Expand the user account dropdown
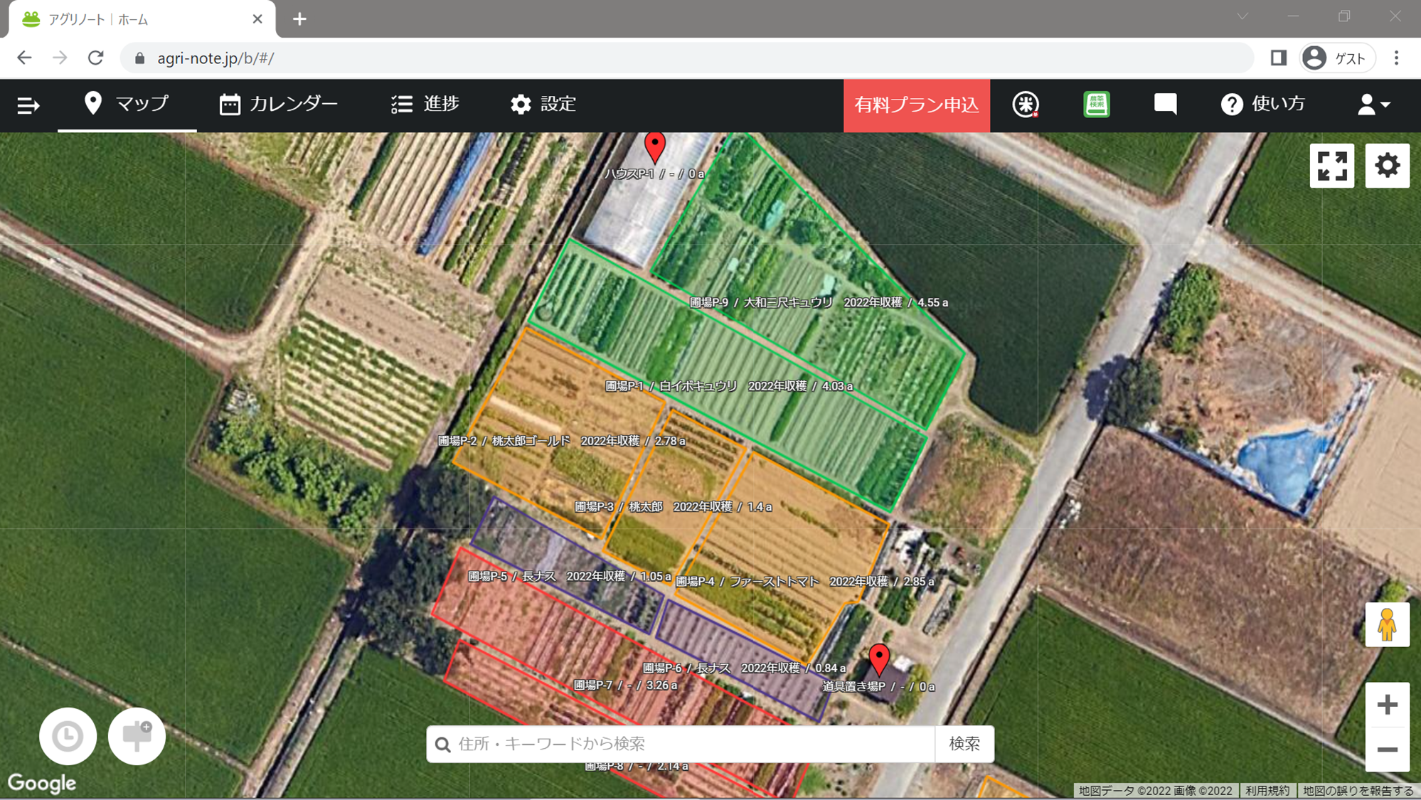 click(1373, 105)
